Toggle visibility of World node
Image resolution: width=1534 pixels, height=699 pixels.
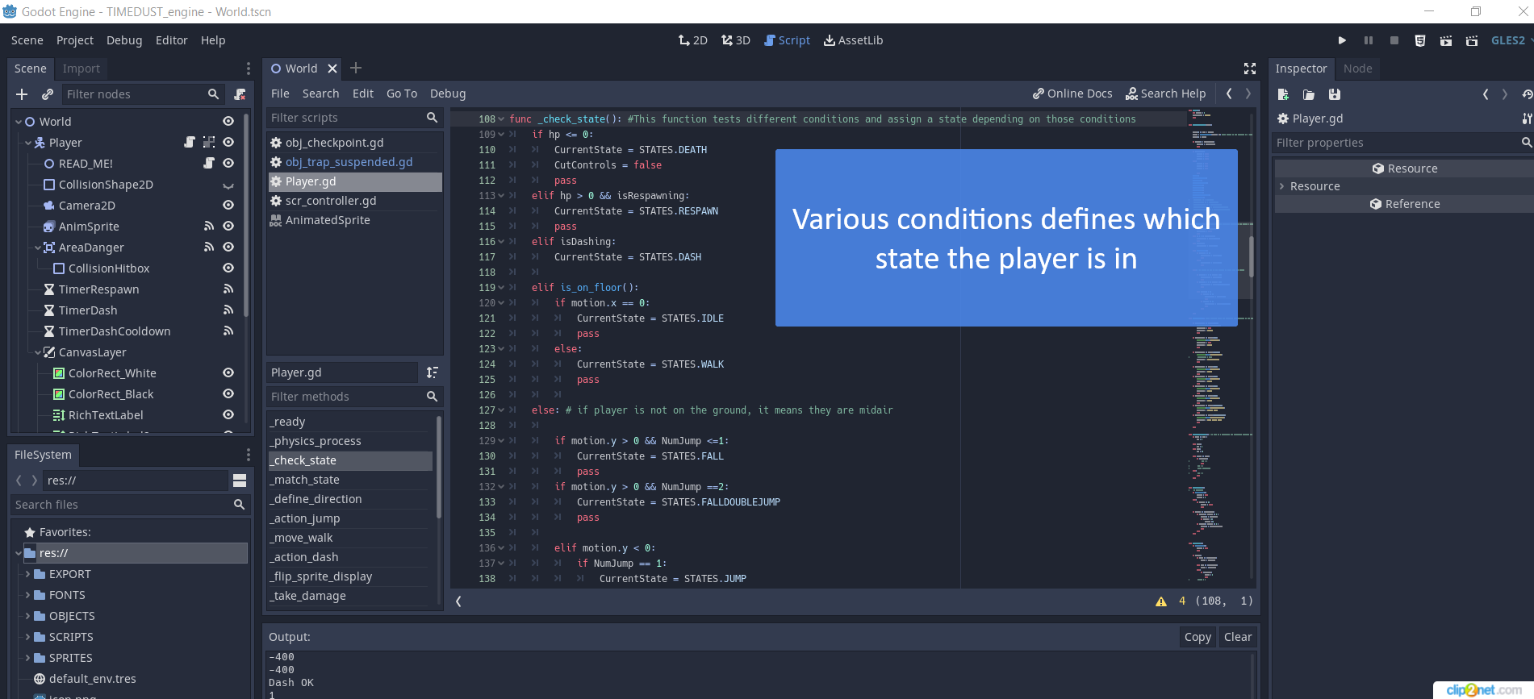click(228, 121)
